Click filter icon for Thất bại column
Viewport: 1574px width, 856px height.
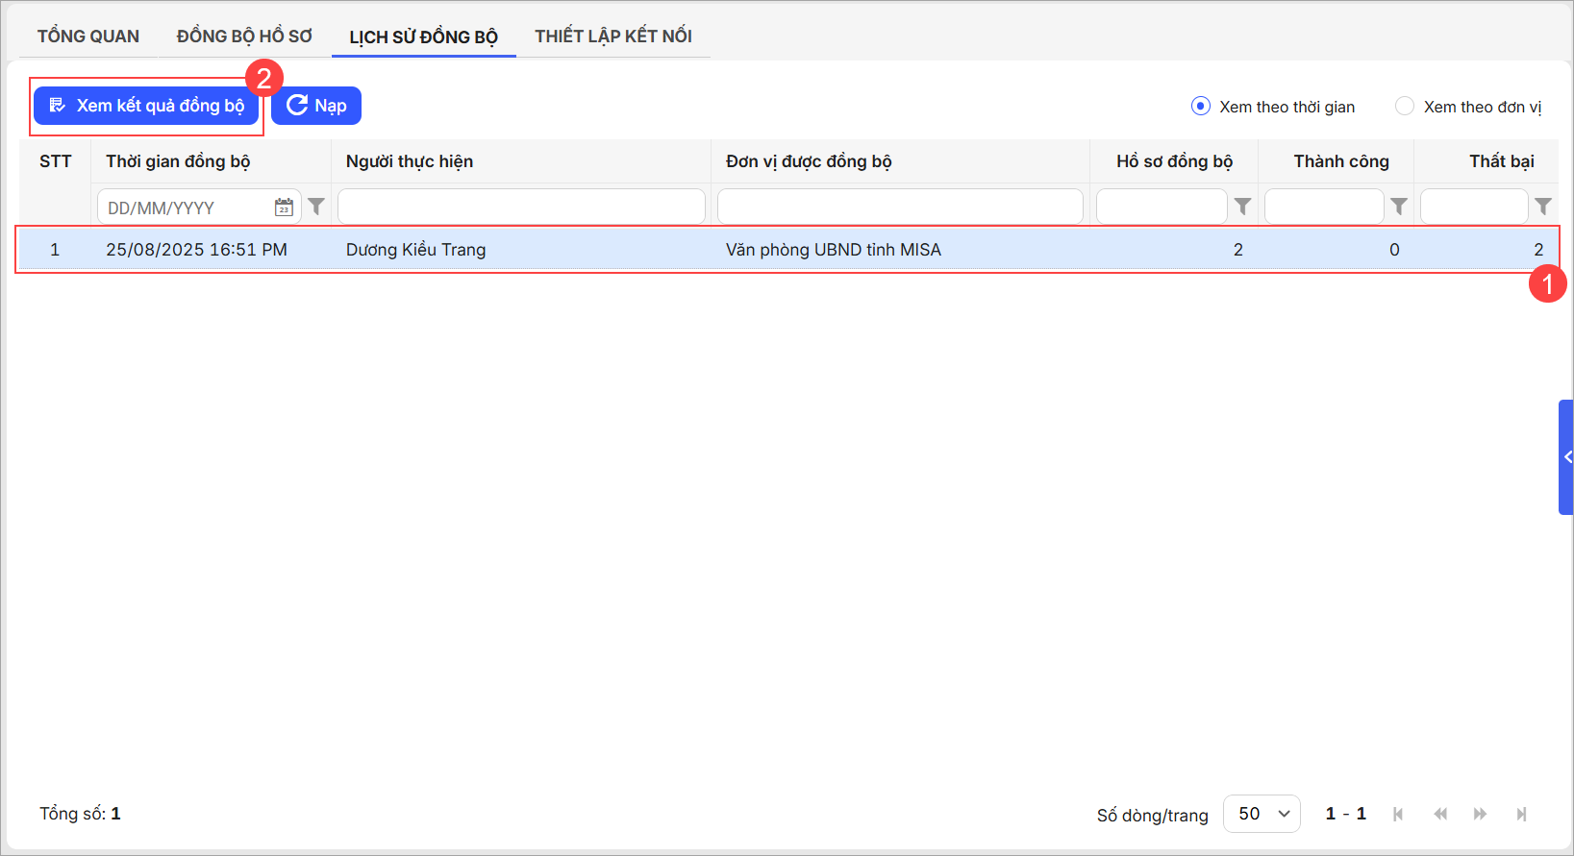[1543, 207]
